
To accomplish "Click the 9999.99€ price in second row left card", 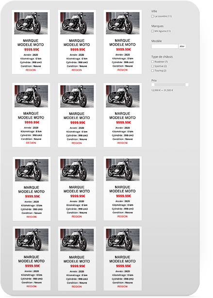I will point(32,123).
